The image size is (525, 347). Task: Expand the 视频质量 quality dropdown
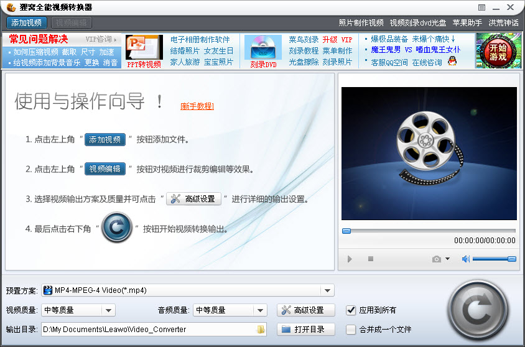point(108,310)
